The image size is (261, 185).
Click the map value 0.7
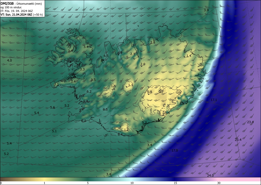[x=161, y=92]
